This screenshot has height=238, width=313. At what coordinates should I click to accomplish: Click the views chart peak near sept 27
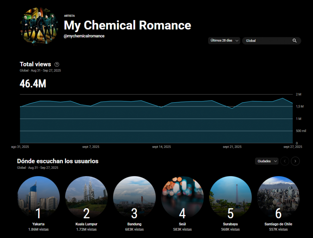click(x=283, y=99)
